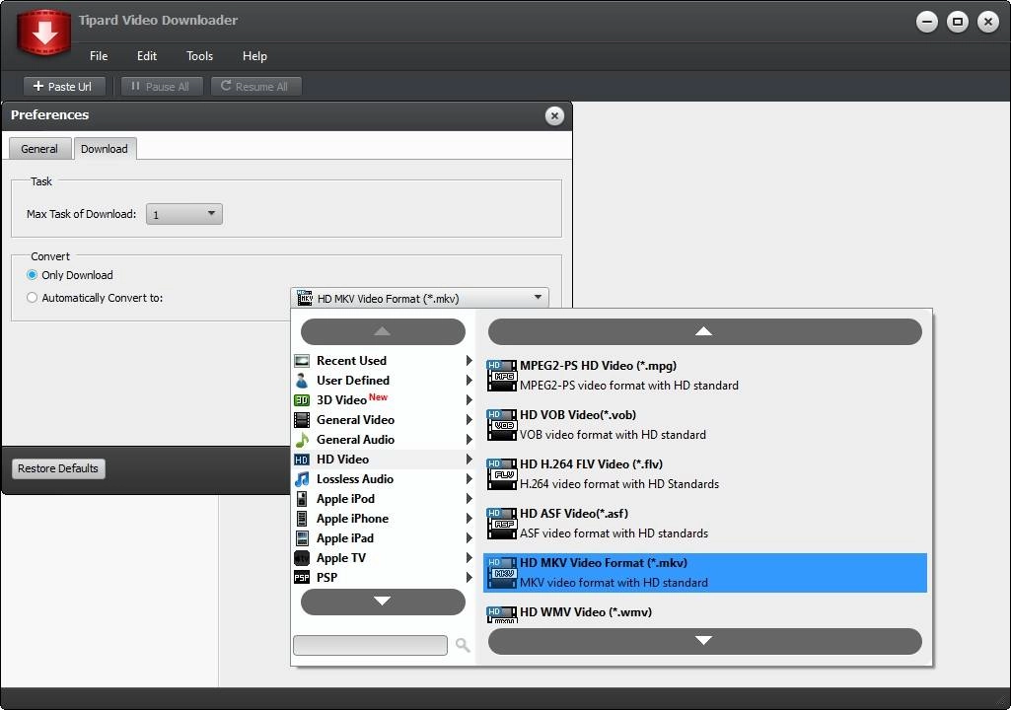Click the HD H.264 FLV format icon
Viewport: 1011px width, 710px height.
[x=502, y=474]
